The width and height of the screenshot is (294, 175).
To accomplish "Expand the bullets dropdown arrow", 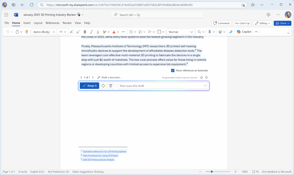I will point(135,32).
